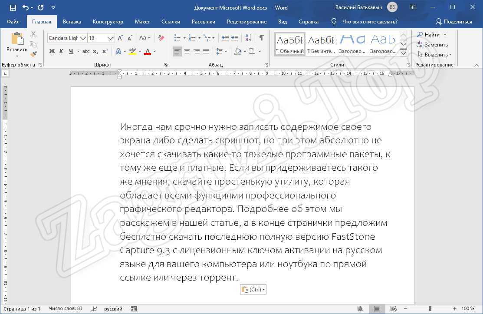Redo the last action
The width and height of the screenshot is (483, 314).
[x=41, y=7]
